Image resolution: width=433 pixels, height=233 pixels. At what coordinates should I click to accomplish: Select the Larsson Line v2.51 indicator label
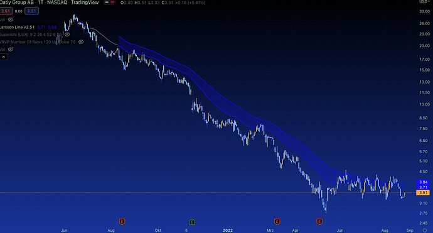[17, 27]
